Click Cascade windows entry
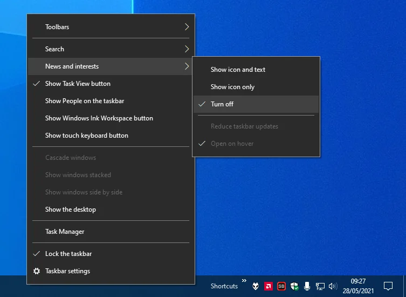Screen dimensions: 406x297 (111, 158)
